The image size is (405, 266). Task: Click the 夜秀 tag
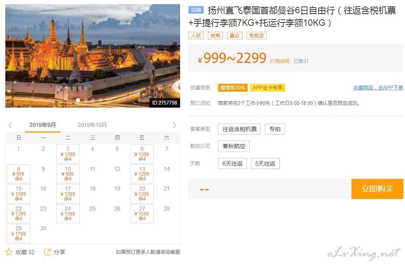tap(215, 36)
